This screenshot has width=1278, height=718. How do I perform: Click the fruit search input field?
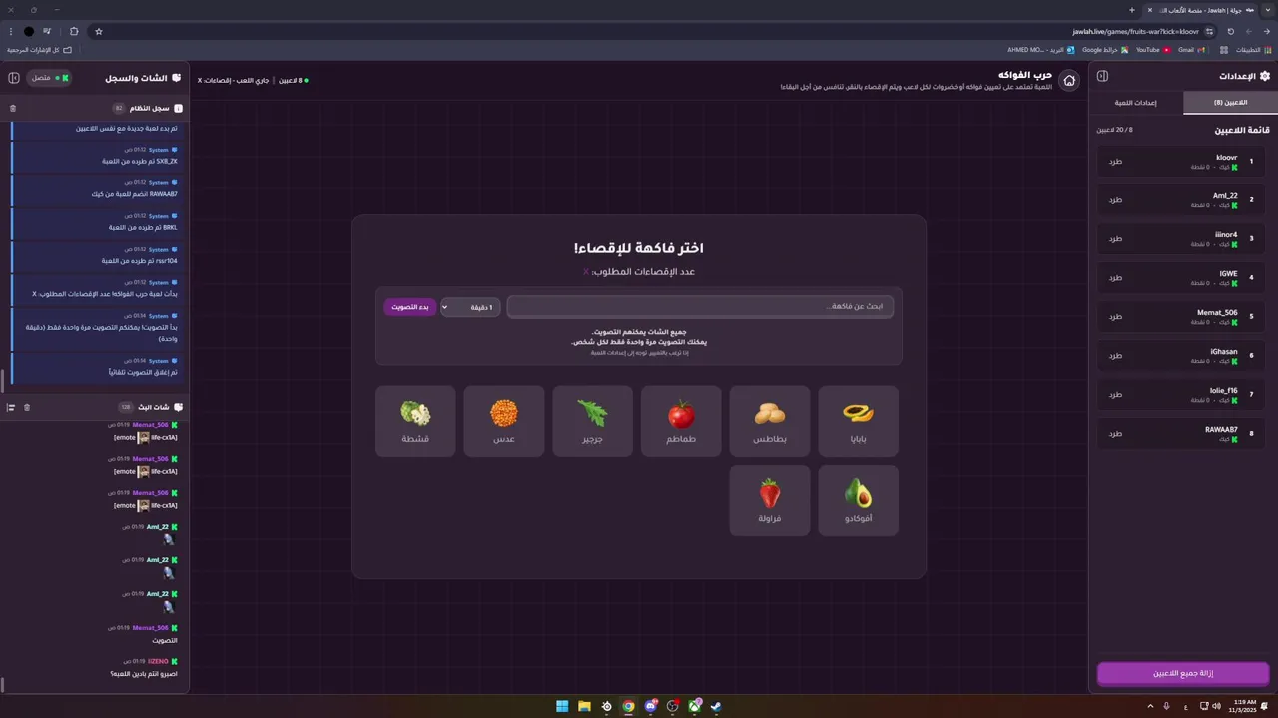[700, 306]
